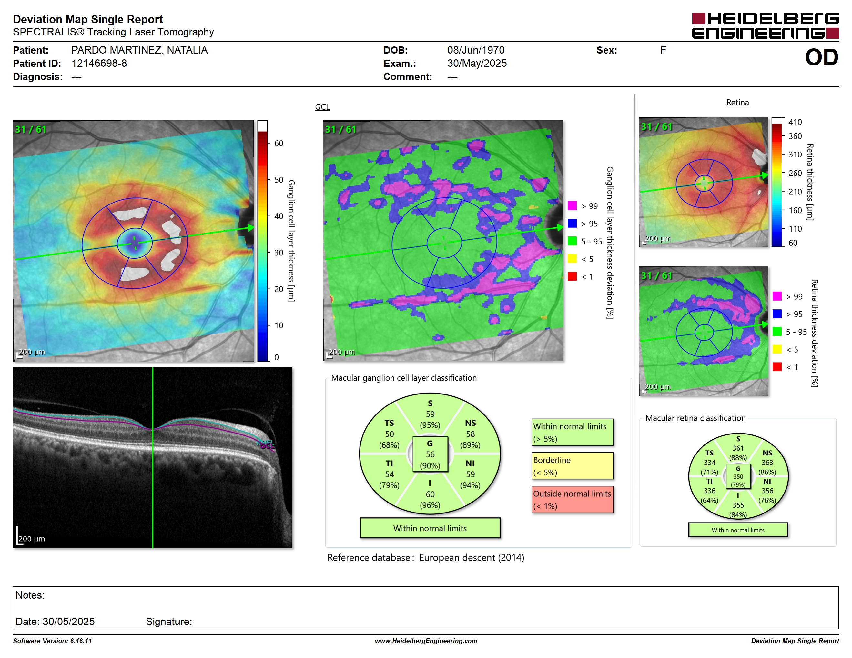852x658 pixels.
Task: Click the Macular ganglion cell layer classification heading
Action: (x=404, y=378)
